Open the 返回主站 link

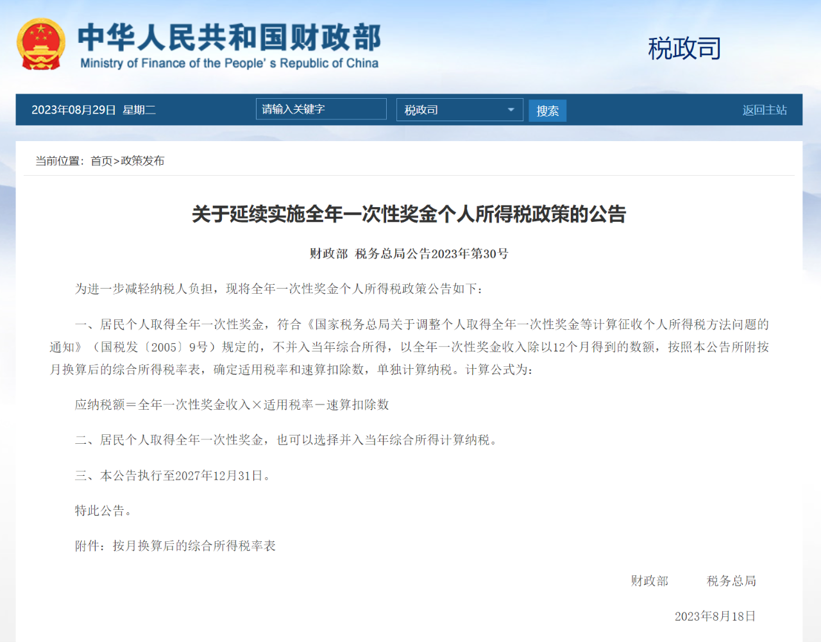[x=764, y=110]
